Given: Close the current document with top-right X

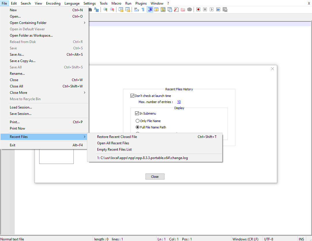Looking at the screenshot, I should (309, 3).
